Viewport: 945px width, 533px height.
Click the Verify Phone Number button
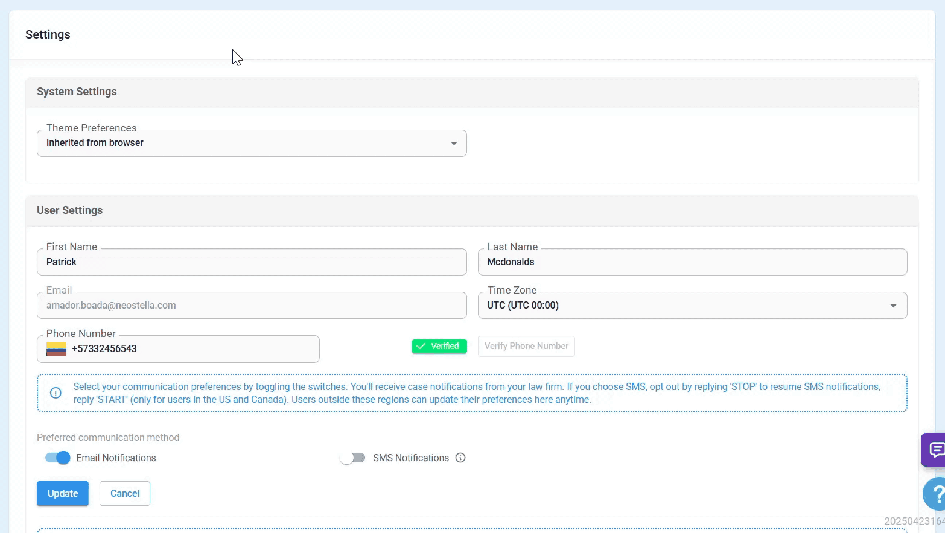[x=526, y=346]
